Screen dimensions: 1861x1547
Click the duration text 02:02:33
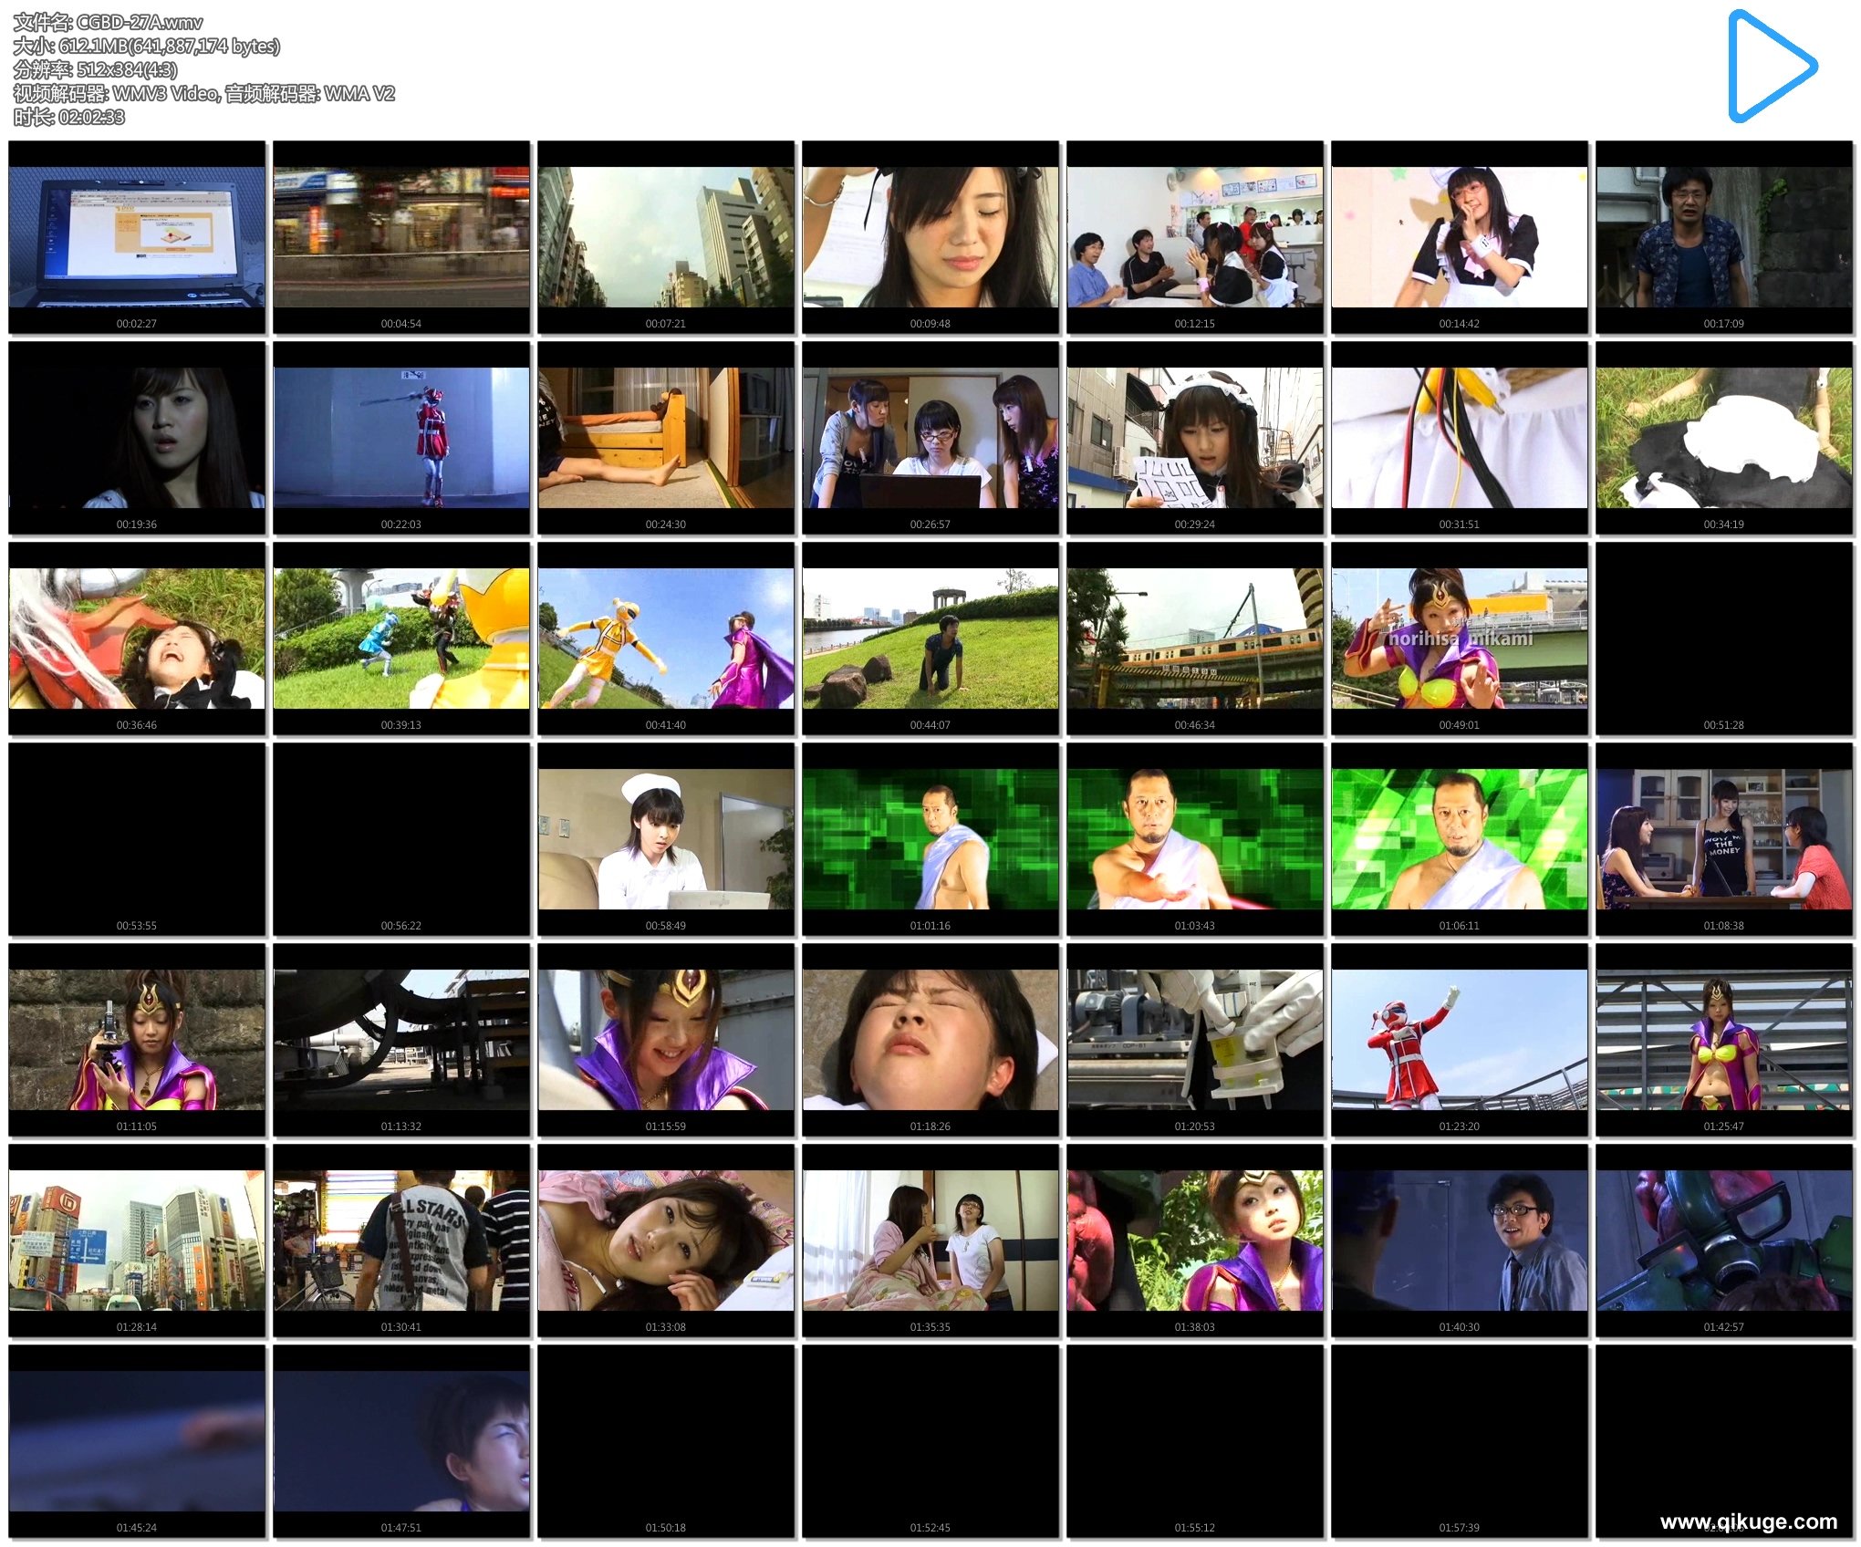(91, 117)
